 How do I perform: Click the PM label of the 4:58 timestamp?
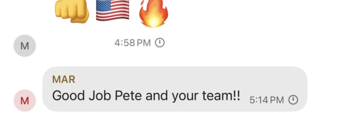pos(144,43)
